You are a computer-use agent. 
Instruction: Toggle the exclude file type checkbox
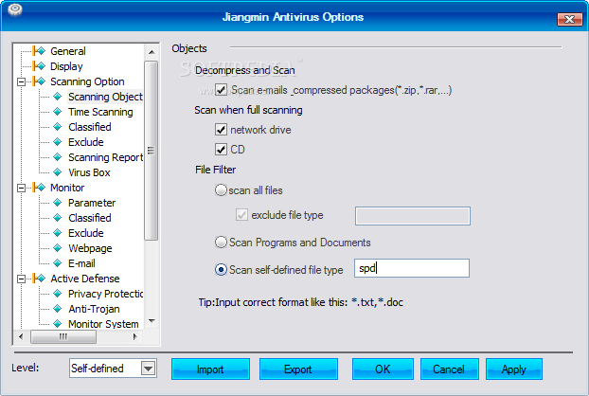(x=241, y=215)
